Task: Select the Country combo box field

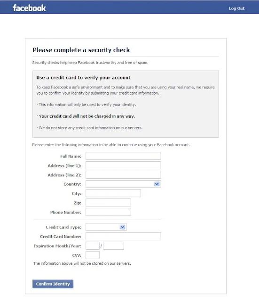Action: (x=123, y=184)
